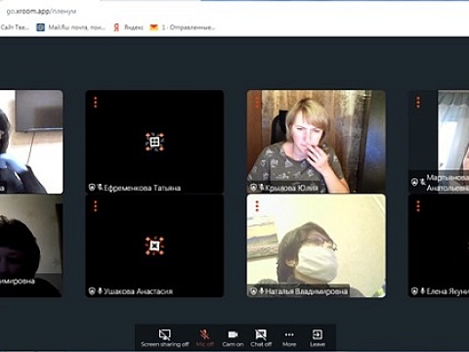Open chat via Chat off icon
The image size is (469, 352).
(261, 337)
